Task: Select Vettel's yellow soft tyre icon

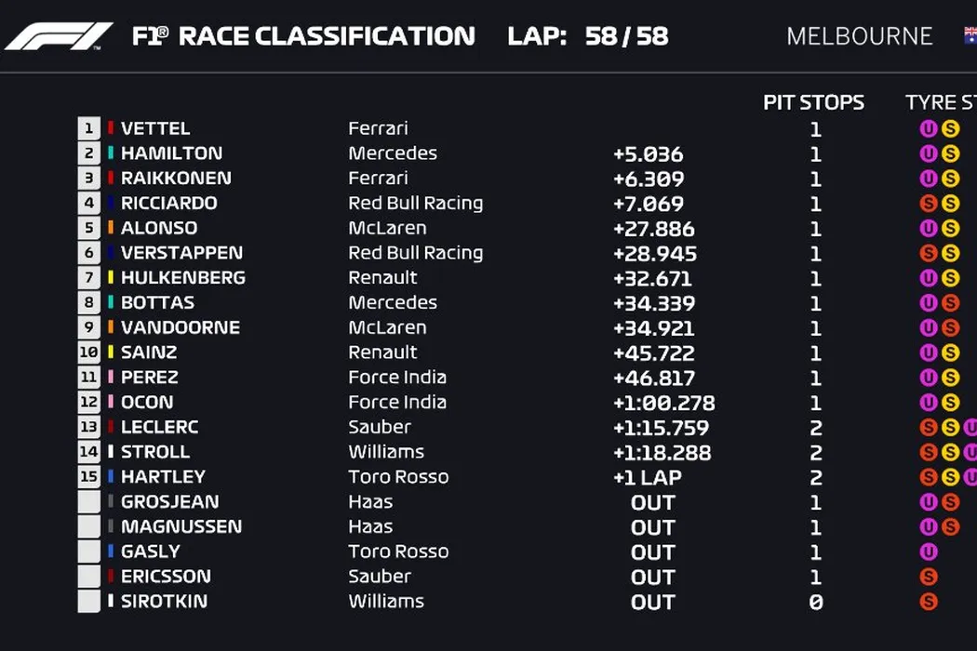Action: pyautogui.click(x=949, y=129)
